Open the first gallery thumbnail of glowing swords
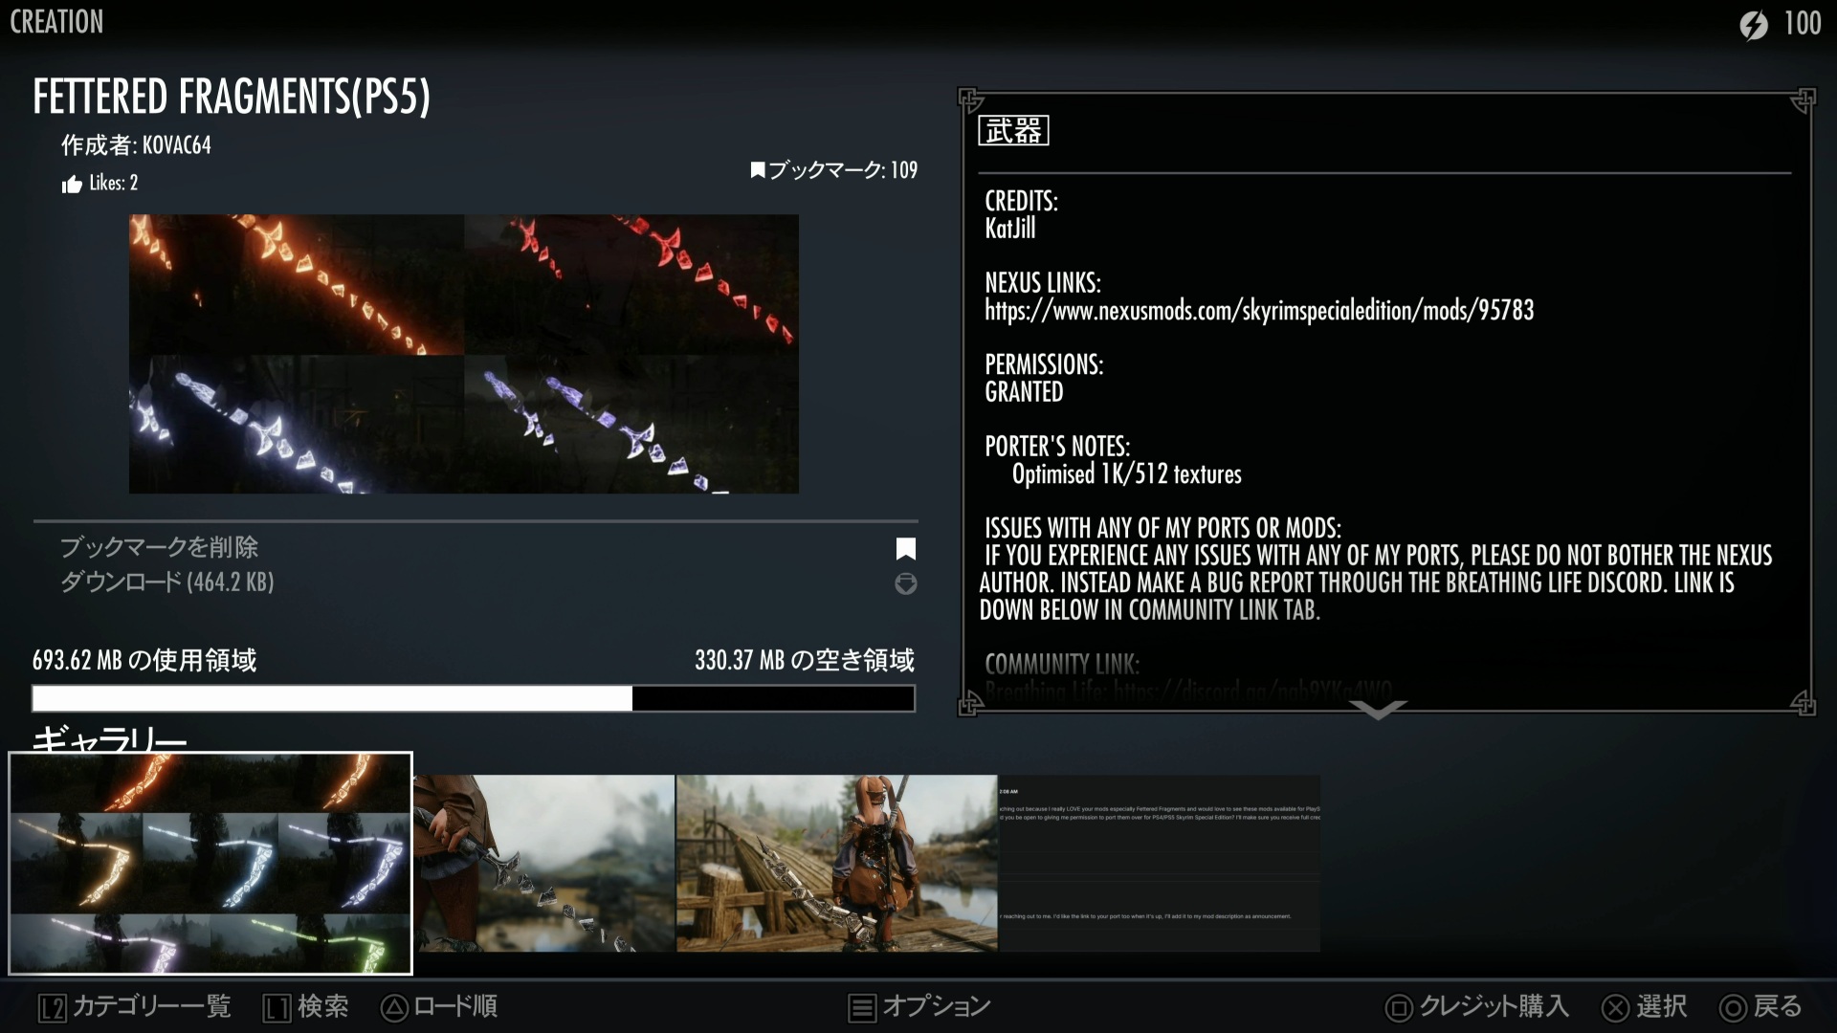Screen dimensions: 1837x1033 click(x=210, y=863)
